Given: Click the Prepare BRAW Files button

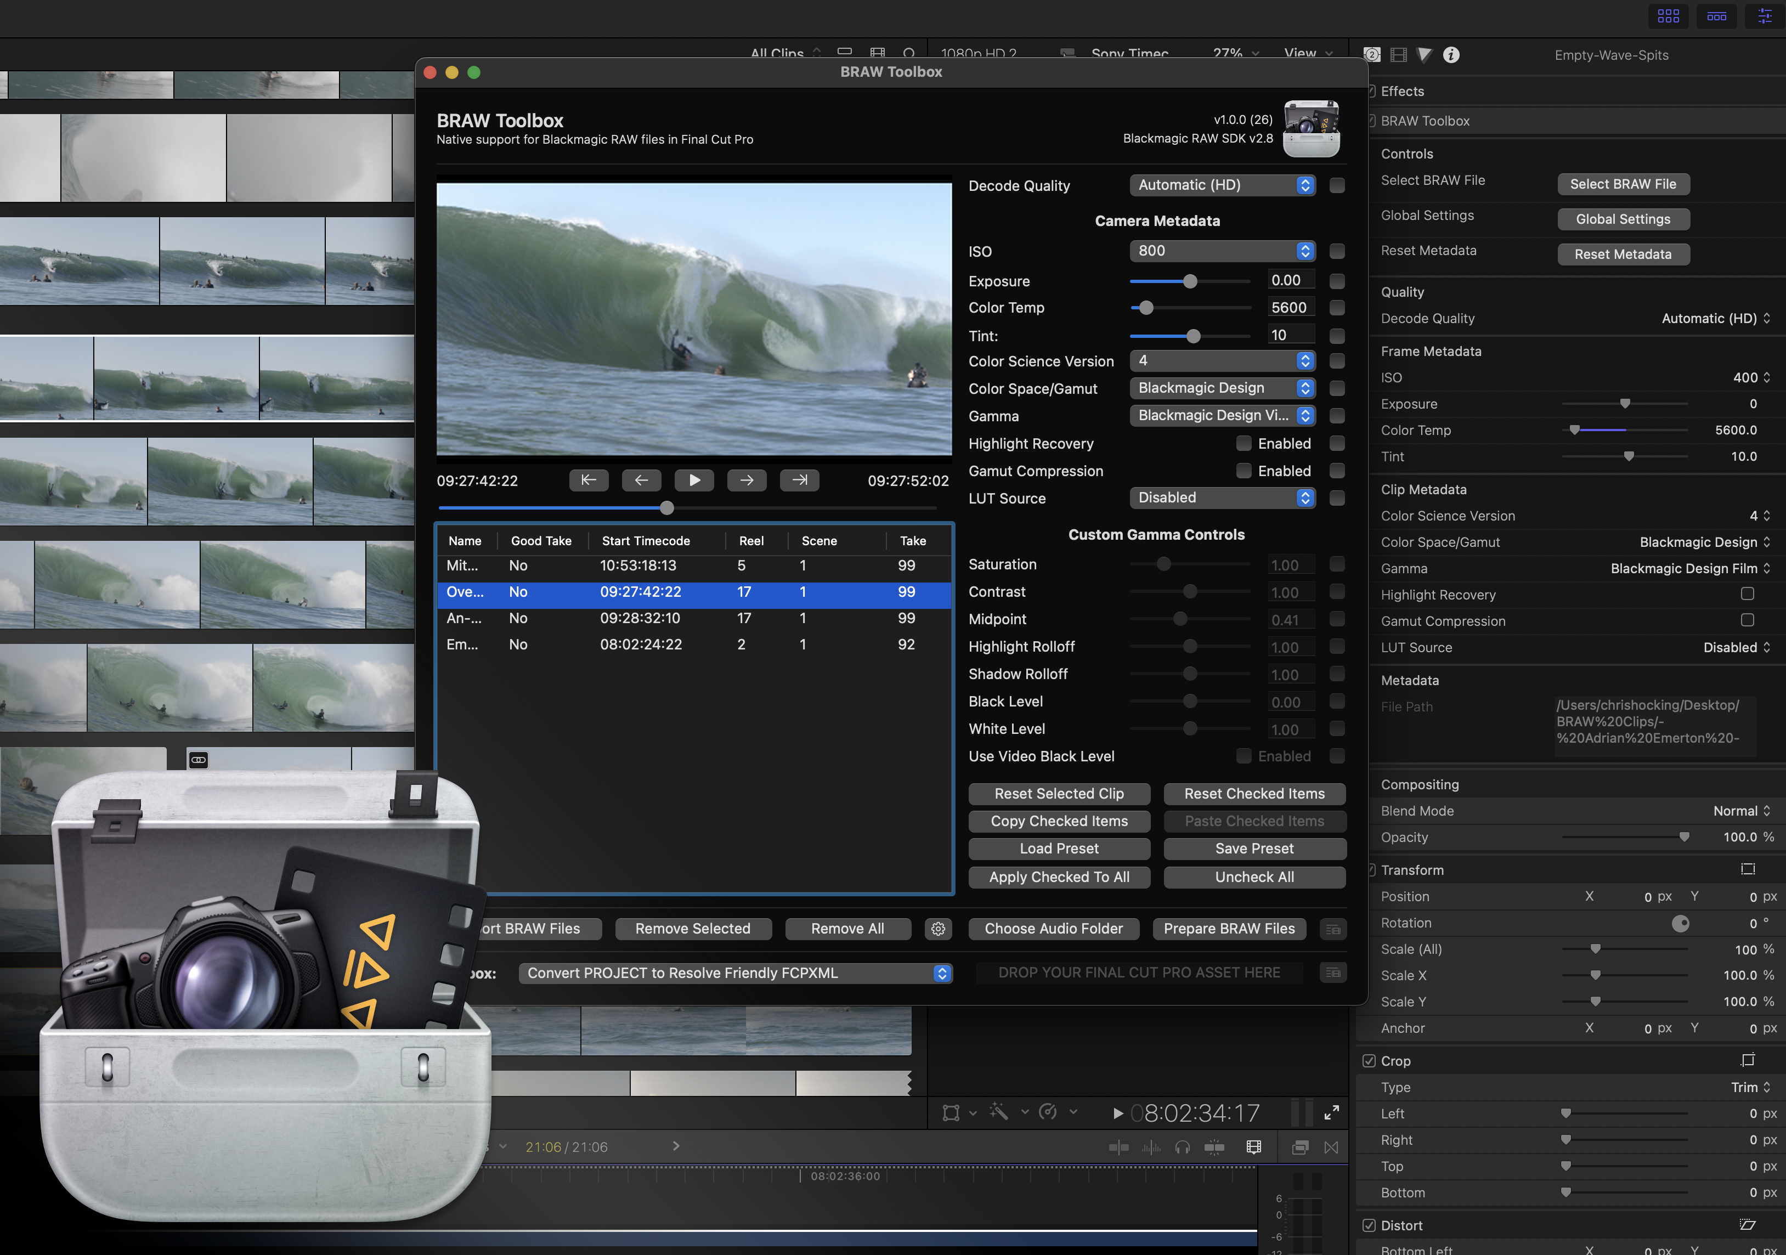Looking at the screenshot, I should [1229, 928].
